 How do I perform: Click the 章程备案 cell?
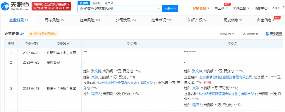63,63
